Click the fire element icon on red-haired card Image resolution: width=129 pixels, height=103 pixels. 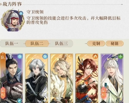pyautogui.click(x=95, y=56)
